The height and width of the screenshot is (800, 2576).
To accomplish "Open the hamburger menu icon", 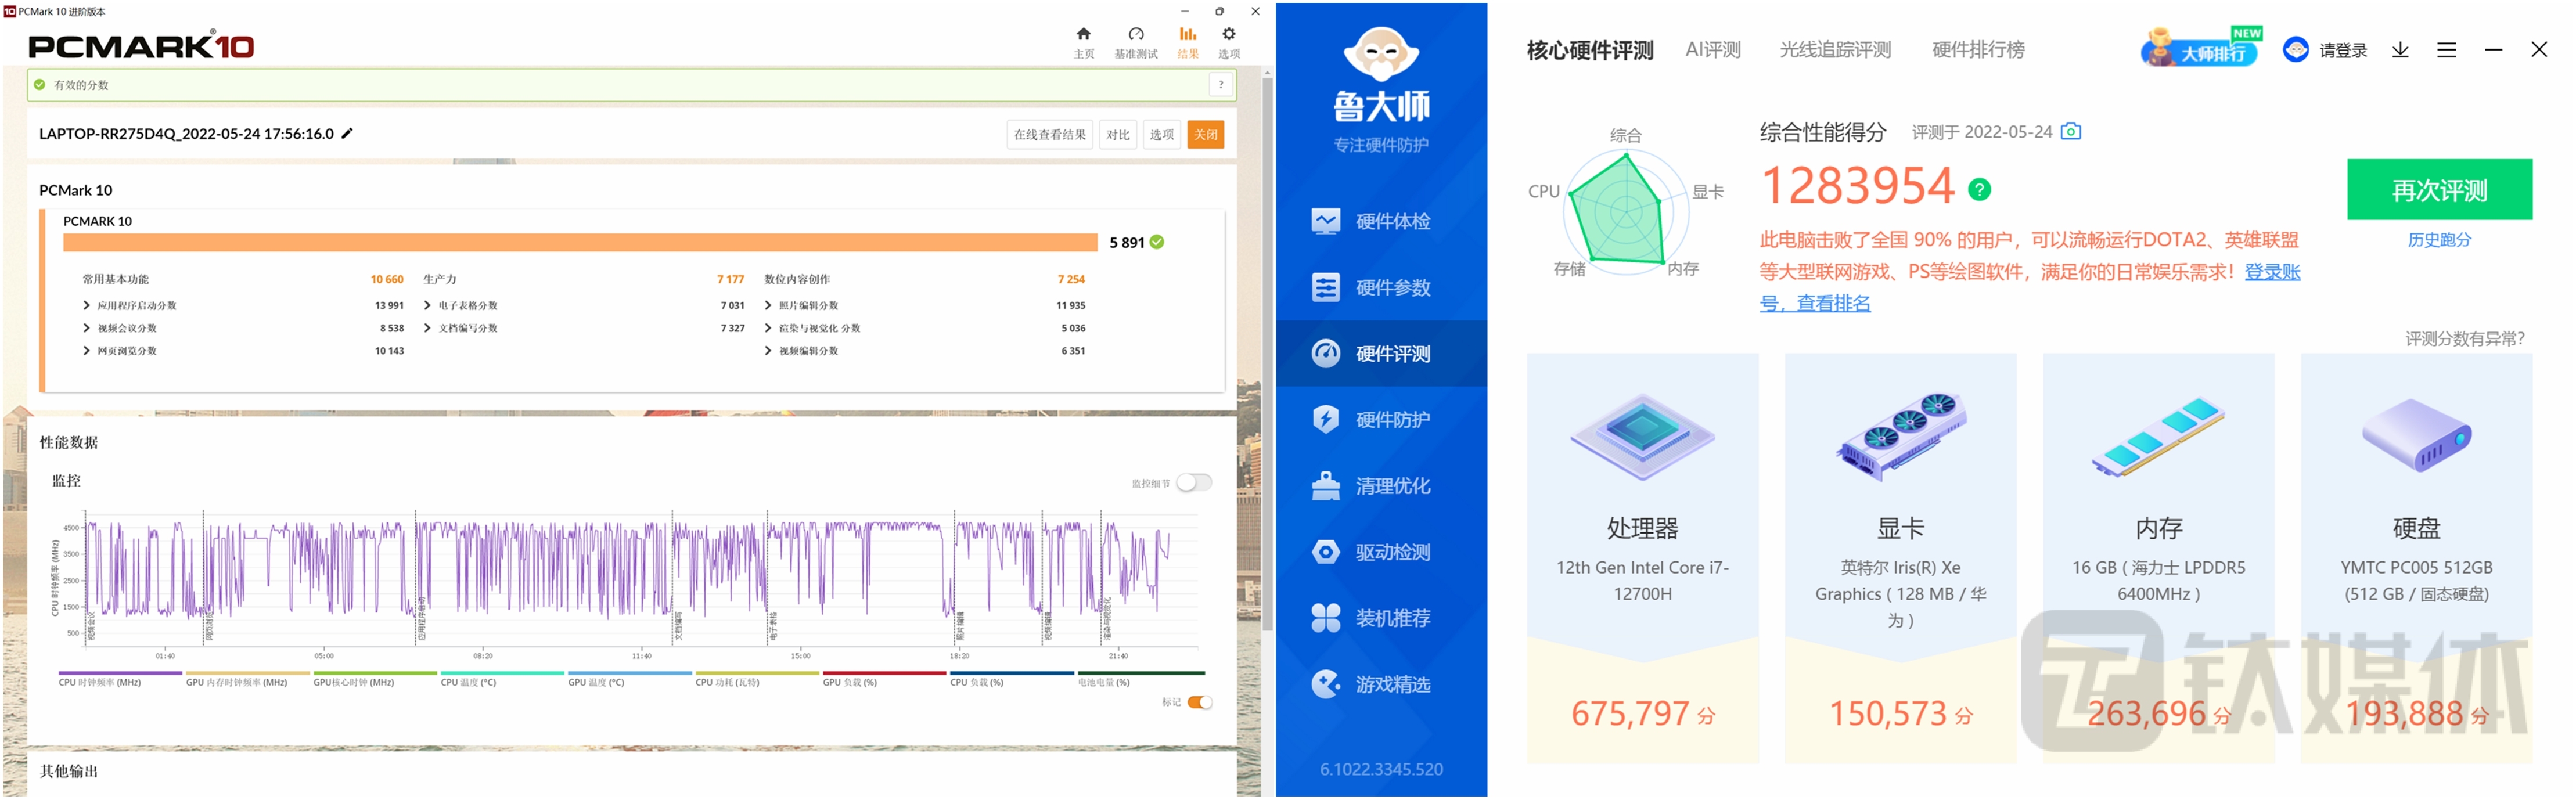I will 2446,50.
